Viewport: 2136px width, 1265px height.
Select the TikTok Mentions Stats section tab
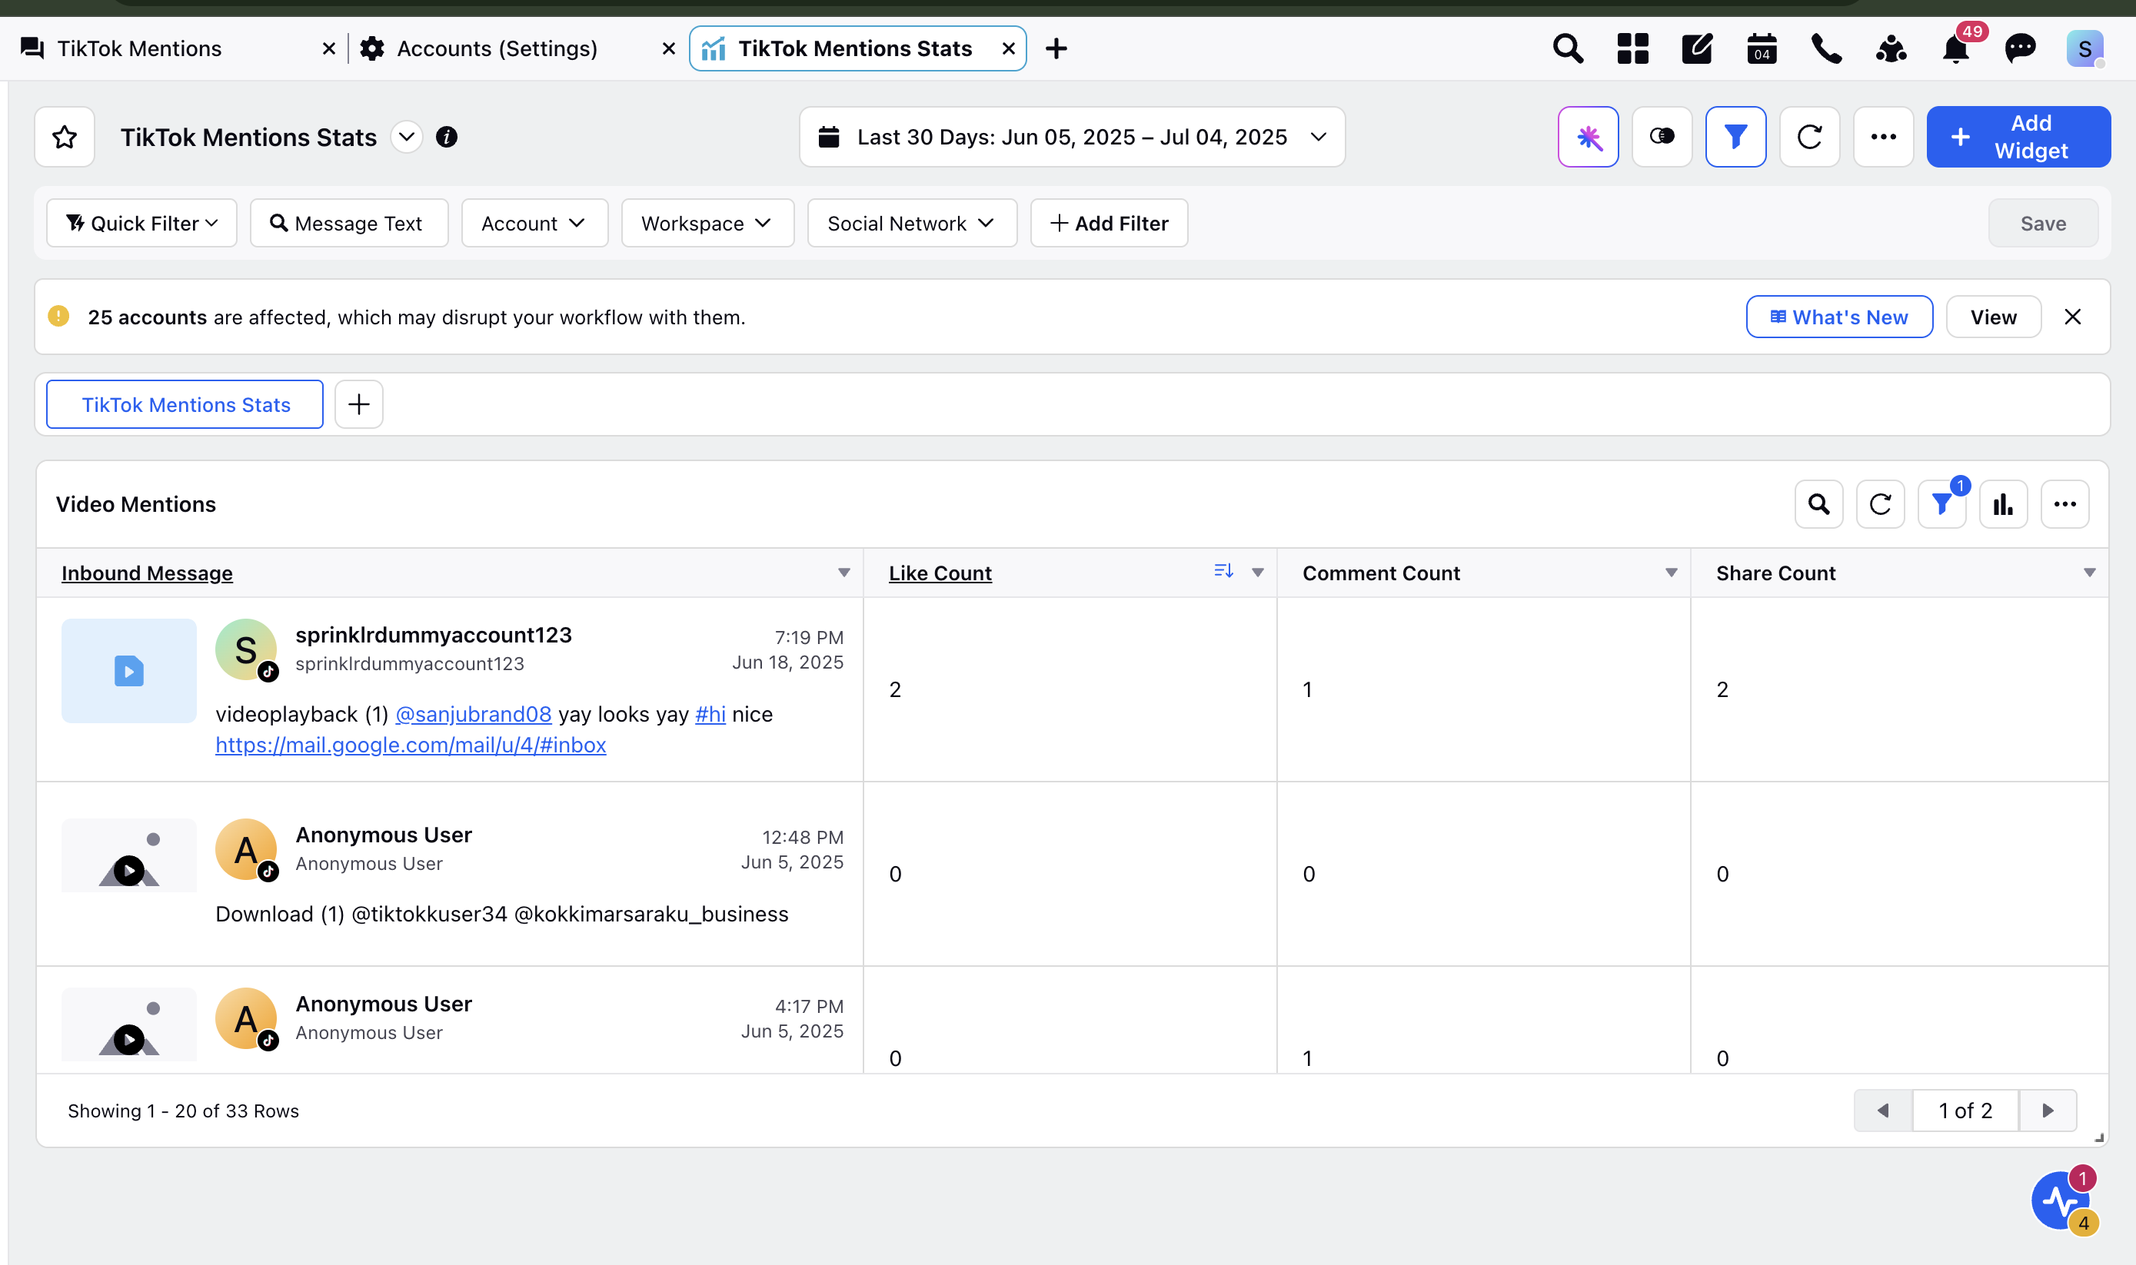(185, 404)
